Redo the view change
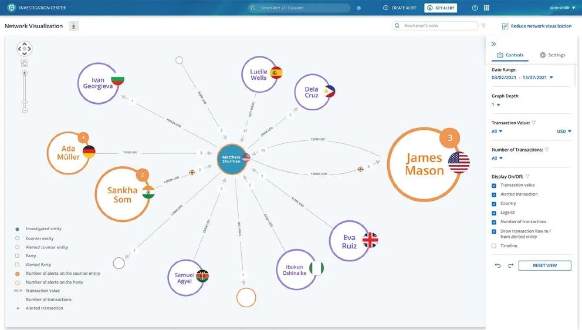Screen dimensions: 582x330 coord(511,265)
